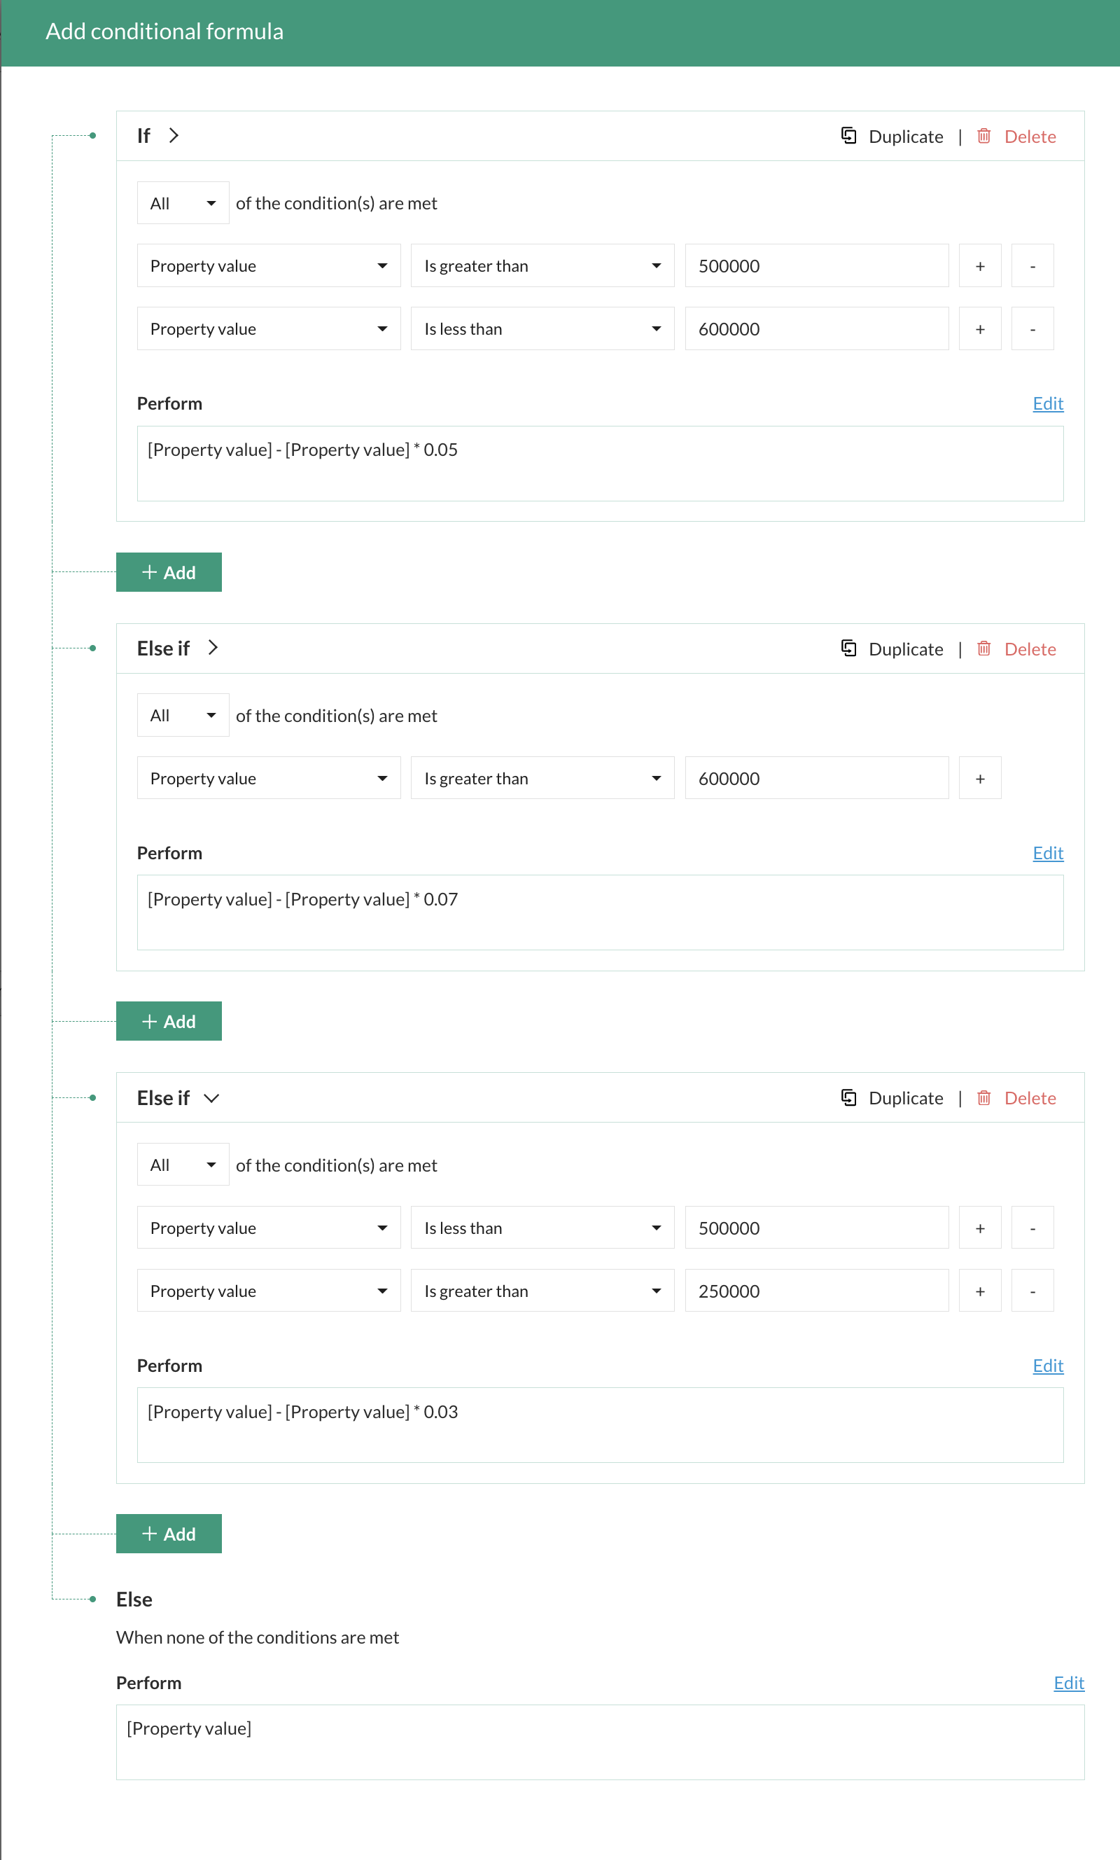
Task: Open the 'Is greater than' dropdown in the first Else if block
Action: [x=542, y=778]
